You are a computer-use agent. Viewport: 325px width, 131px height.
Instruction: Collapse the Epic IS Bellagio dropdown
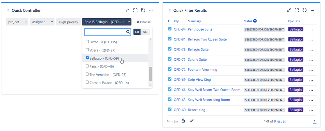coord(129,22)
